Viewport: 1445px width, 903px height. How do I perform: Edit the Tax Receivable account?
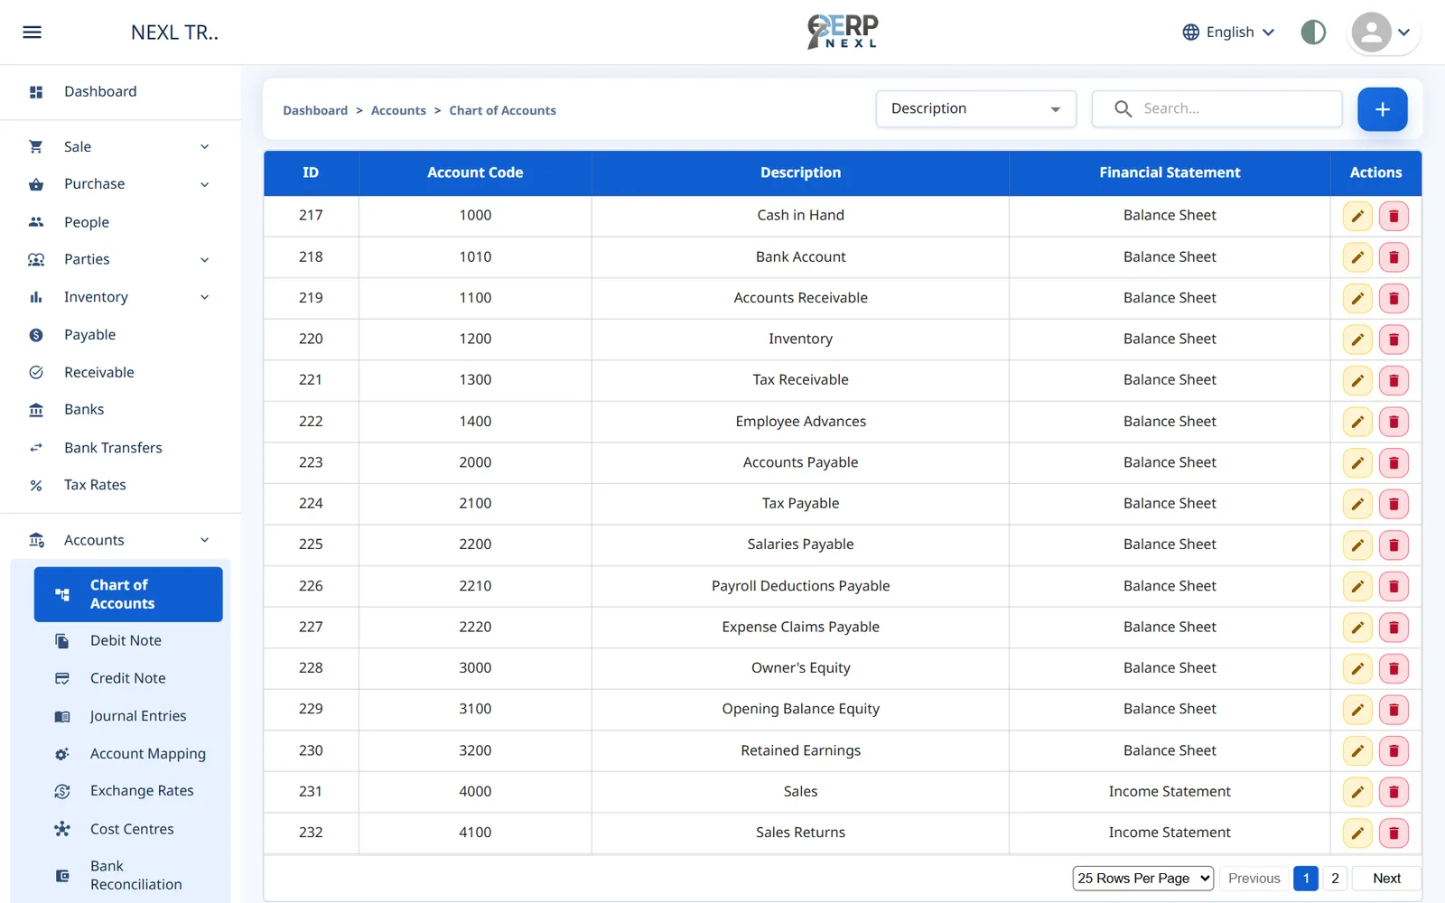[x=1357, y=380]
